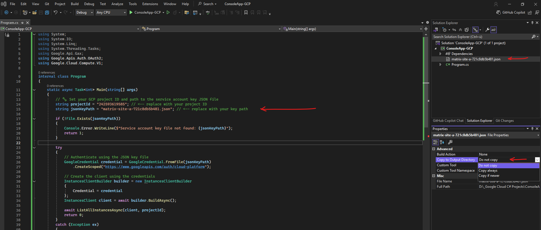This screenshot has width=541, height=230.
Task: Select 'Copy always' option in list
Action: click(x=488, y=171)
